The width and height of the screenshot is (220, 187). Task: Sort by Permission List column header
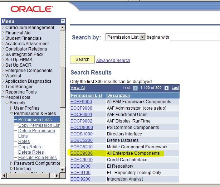coord(87,95)
